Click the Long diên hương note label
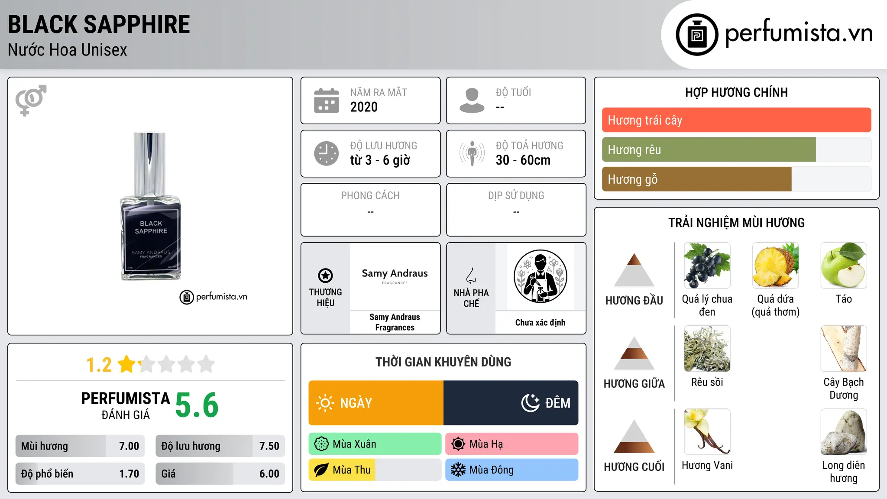This screenshot has height=499, width=887. [x=844, y=472]
